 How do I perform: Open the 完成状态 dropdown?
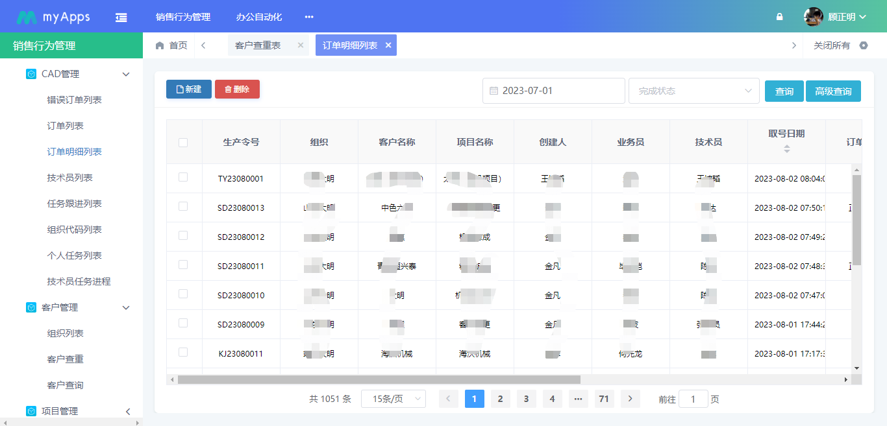coord(693,90)
